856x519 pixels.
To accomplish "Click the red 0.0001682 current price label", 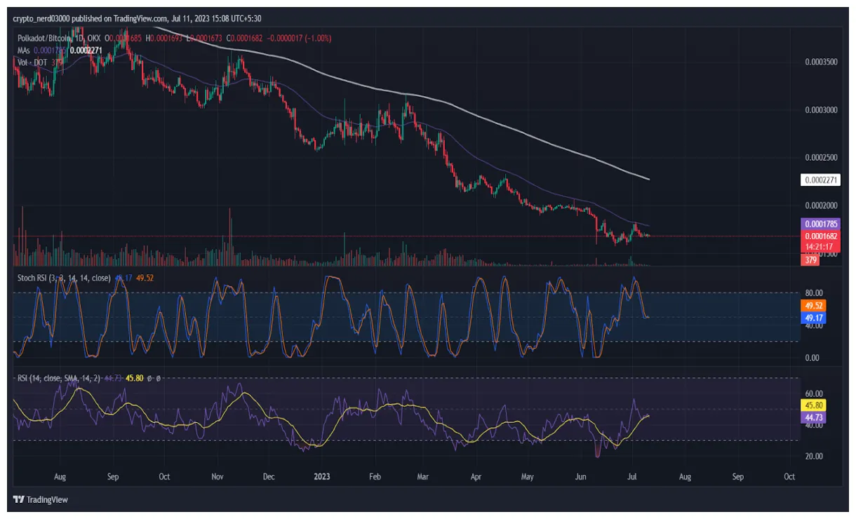I will [x=820, y=236].
